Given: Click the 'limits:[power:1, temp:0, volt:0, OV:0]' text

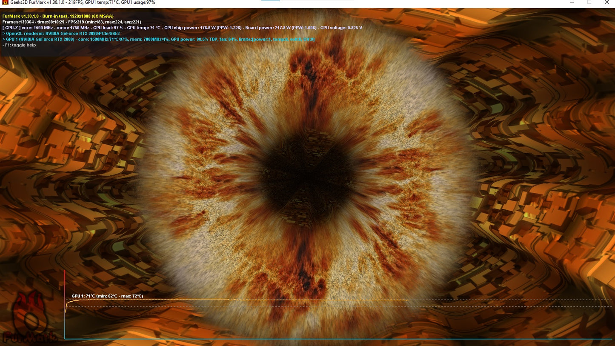Looking at the screenshot, I should point(277,39).
